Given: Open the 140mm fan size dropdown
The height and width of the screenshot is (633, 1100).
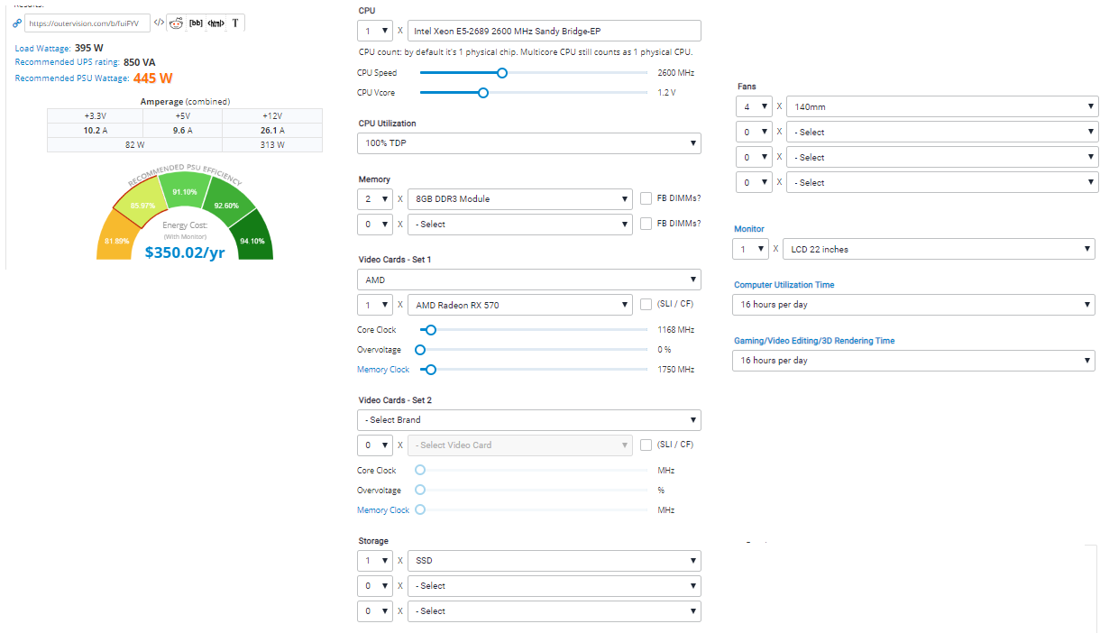Looking at the screenshot, I should click(x=942, y=106).
